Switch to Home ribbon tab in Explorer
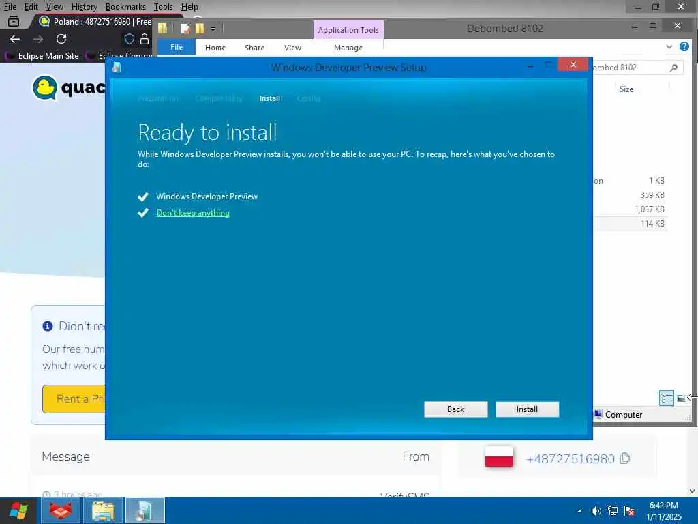Viewport: 698px width, 524px height. click(215, 48)
